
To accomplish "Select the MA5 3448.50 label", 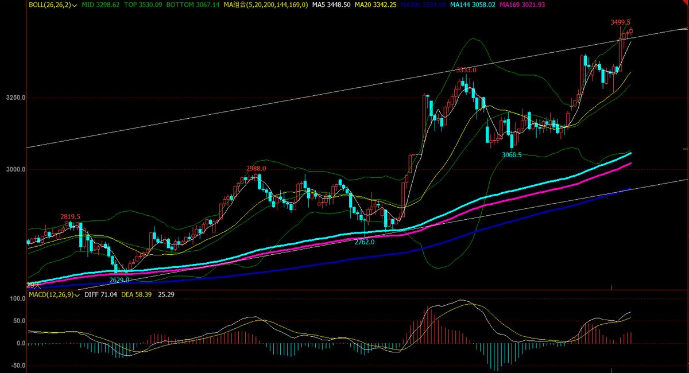I will coord(332,5).
